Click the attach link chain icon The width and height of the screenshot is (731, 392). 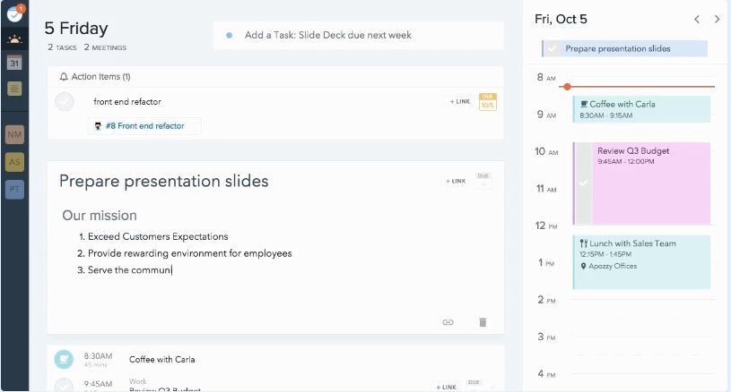coord(448,322)
